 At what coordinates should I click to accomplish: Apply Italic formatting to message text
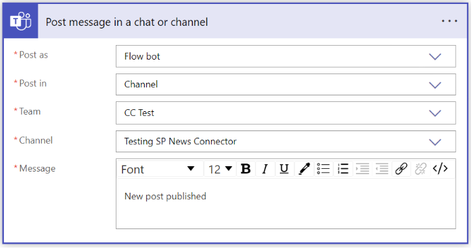pos(265,169)
